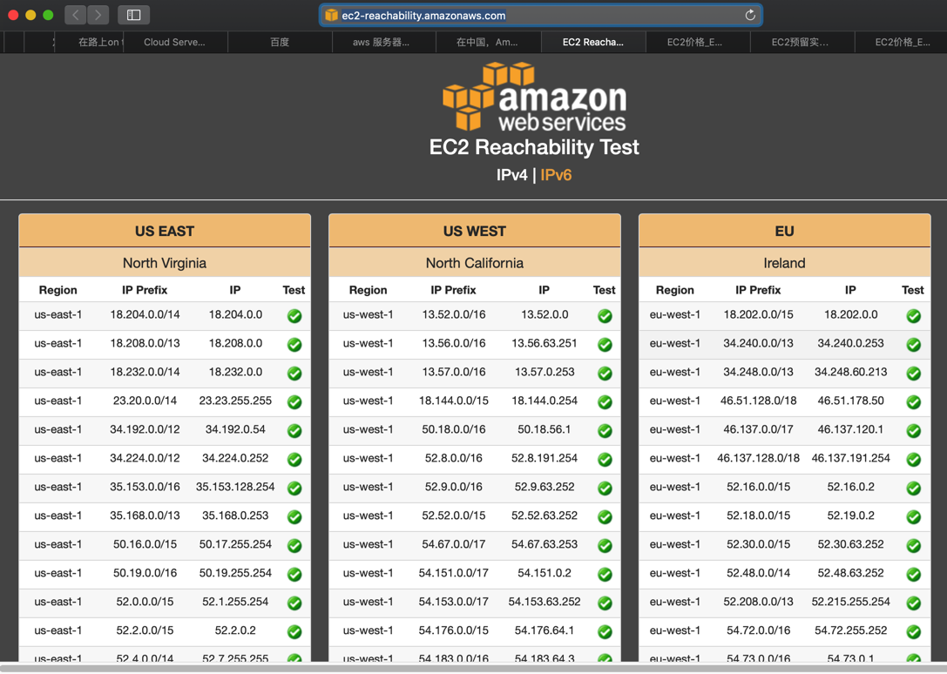947x674 pixels.
Task: Click the green check for 52.19.0.2
Action: [x=914, y=516]
